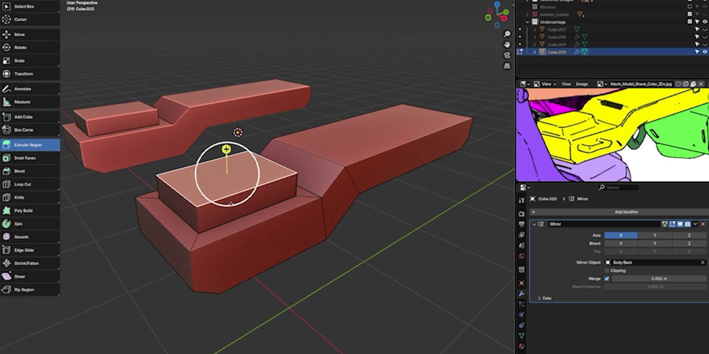Click the Merge distance 0.001 m field
The height and width of the screenshot is (354, 709).
point(659,278)
